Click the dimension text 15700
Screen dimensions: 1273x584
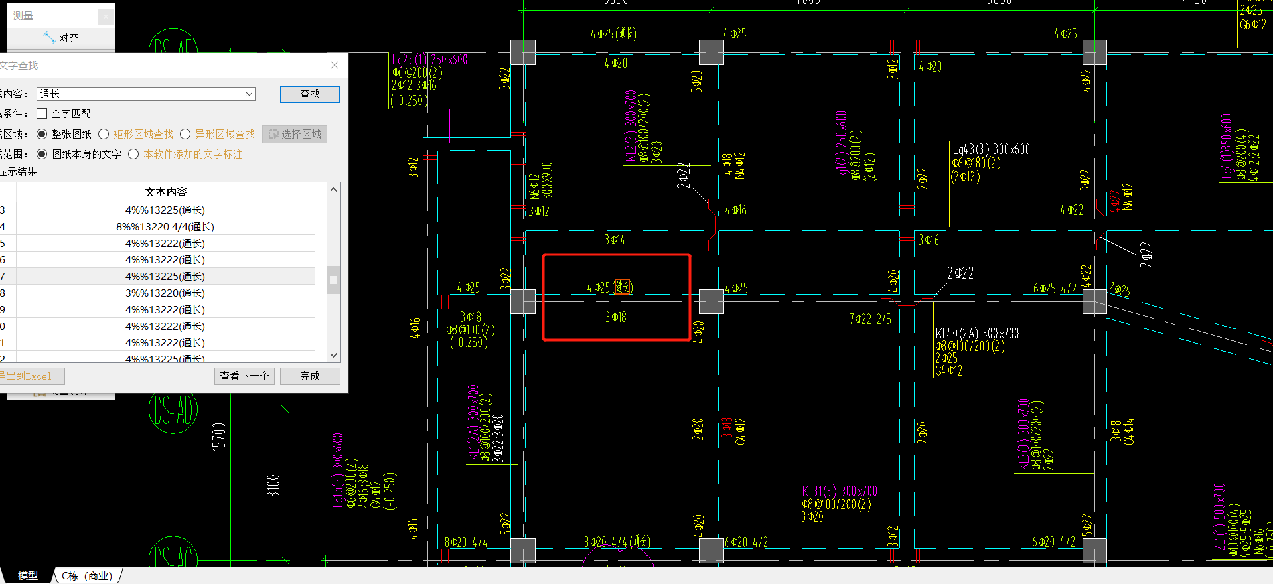(x=219, y=437)
